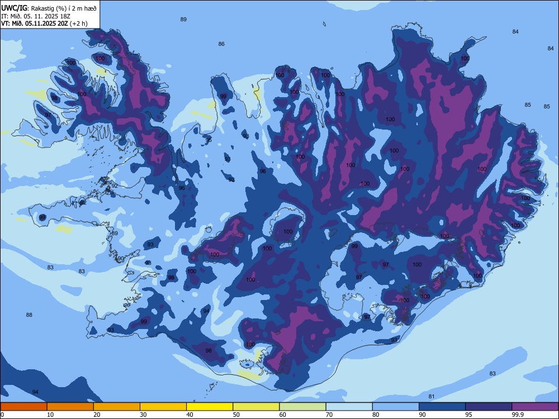Click the '90' value on the west coast

coord(121,259)
